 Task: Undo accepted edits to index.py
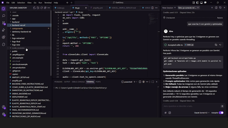220,45
